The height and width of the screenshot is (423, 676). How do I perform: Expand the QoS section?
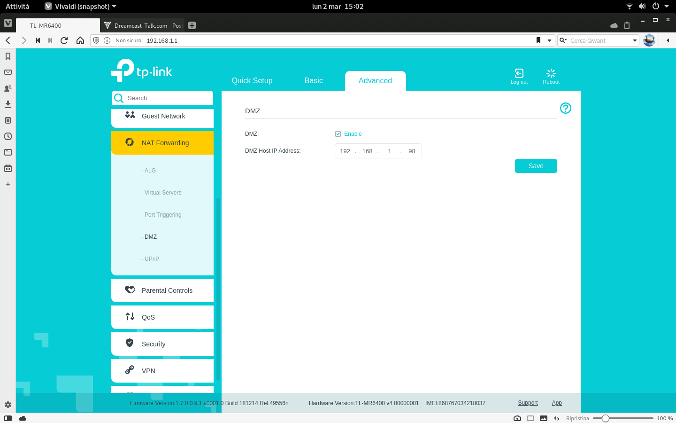tap(162, 317)
